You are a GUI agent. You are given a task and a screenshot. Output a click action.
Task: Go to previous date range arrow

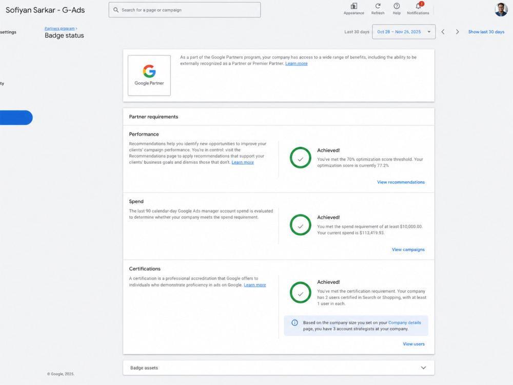pyautogui.click(x=443, y=32)
